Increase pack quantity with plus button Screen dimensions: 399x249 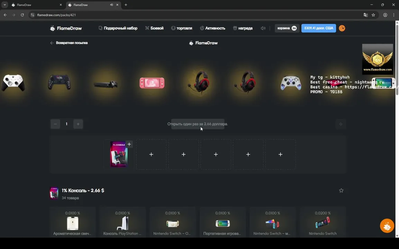tap(78, 124)
